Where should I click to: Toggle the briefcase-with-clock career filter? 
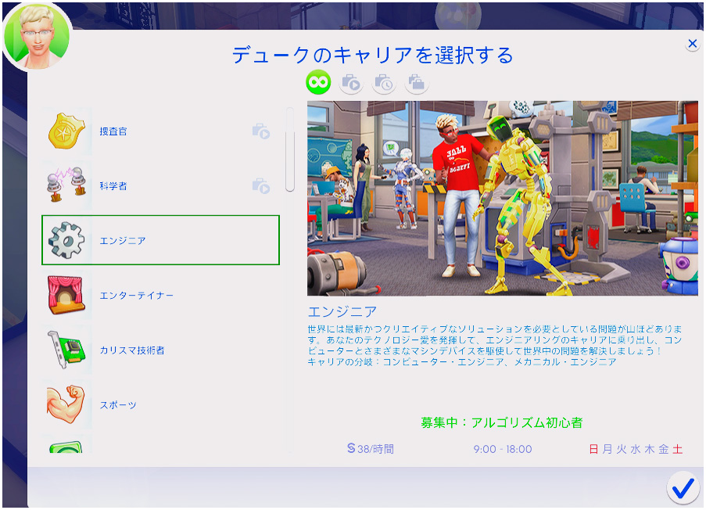pyautogui.click(x=384, y=82)
